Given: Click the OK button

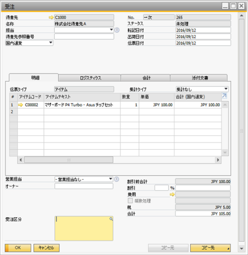Looking at the screenshot, I should pyautogui.click(x=18, y=248).
